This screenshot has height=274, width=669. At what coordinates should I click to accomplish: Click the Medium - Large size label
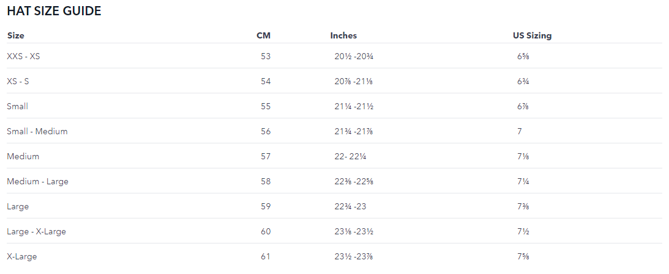(37, 181)
